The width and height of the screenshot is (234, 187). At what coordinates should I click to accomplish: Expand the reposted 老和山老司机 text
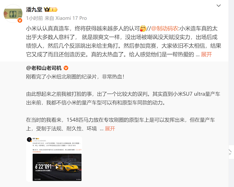[110, 129]
